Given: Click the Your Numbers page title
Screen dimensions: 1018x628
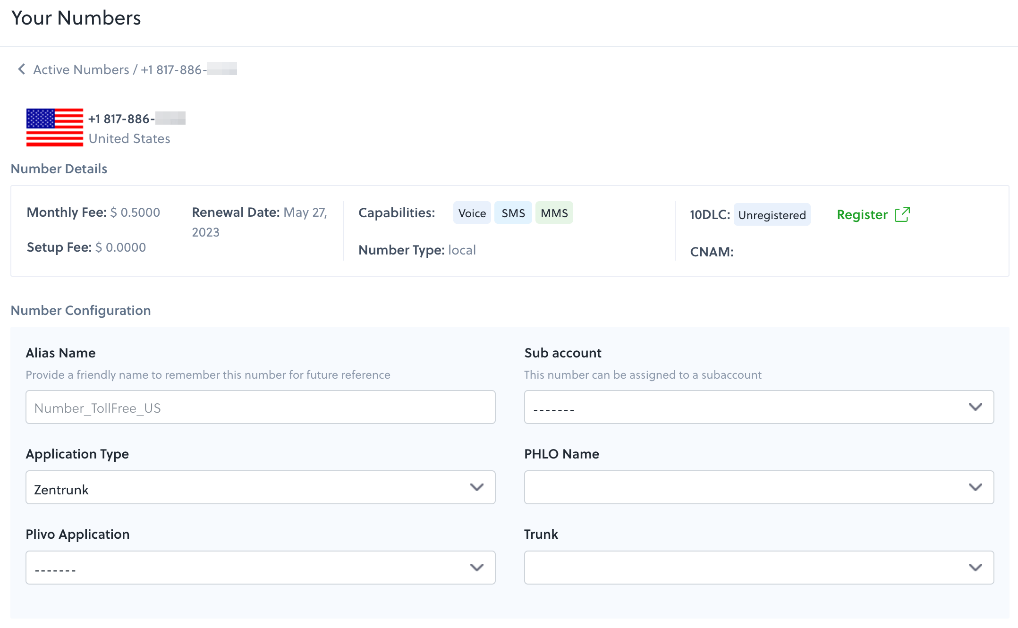Looking at the screenshot, I should [x=76, y=18].
